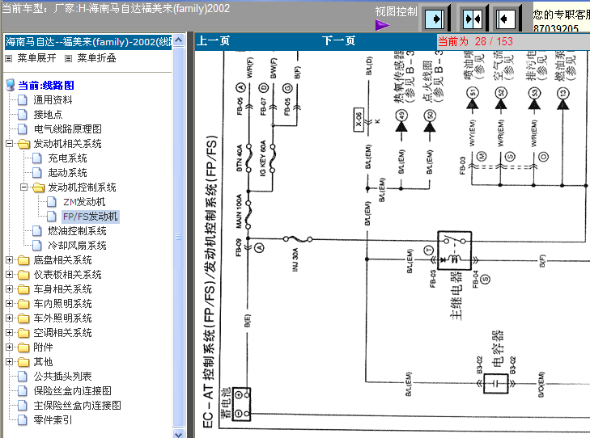Expand the 附件 tree node
The image size is (590, 438).
pos(10,347)
